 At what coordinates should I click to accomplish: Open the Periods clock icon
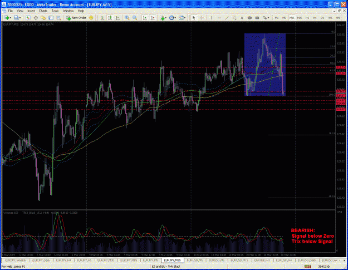[171, 18]
